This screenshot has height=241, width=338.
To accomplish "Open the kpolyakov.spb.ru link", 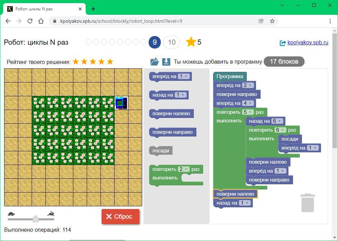I will (308, 42).
